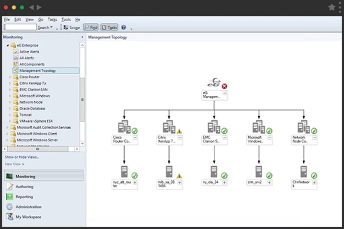Open the Go menu
This screenshot has height=229, width=344.
tap(40, 20)
